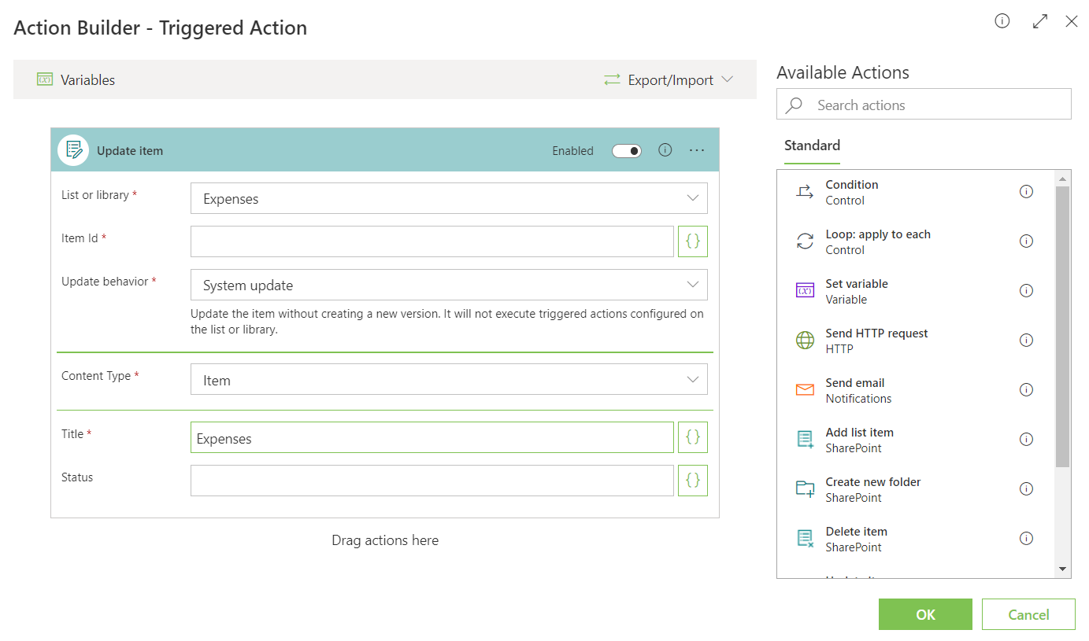This screenshot has height=641, width=1089.
Task: Open the Content Type dropdown
Action: click(449, 380)
